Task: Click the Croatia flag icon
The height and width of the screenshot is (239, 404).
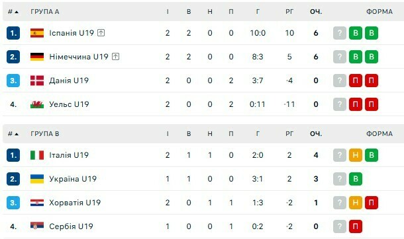Action: (37, 203)
